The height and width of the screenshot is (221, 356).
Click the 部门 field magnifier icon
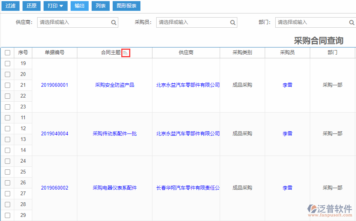pos(352,22)
